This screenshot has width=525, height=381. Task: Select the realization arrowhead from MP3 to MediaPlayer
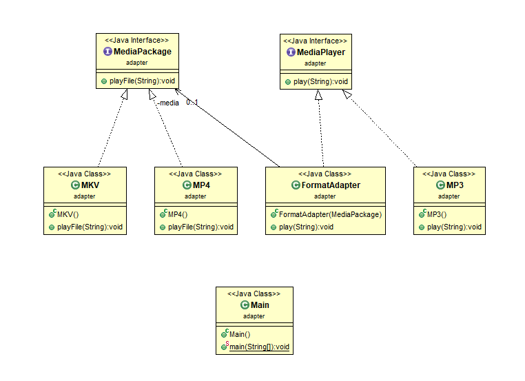pyautogui.click(x=347, y=94)
